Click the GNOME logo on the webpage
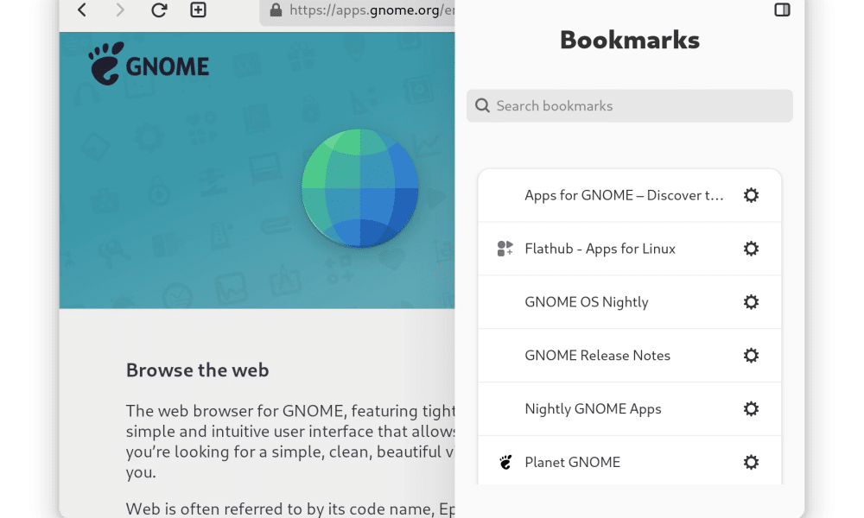The image size is (864, 518). (149, 64)
